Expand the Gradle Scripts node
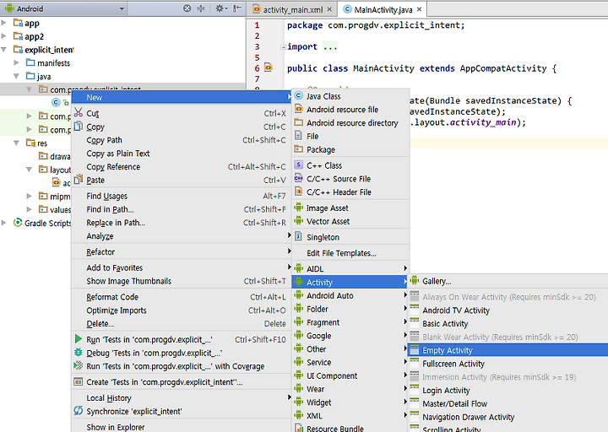 pyautogui.click(x=4, y=223)
